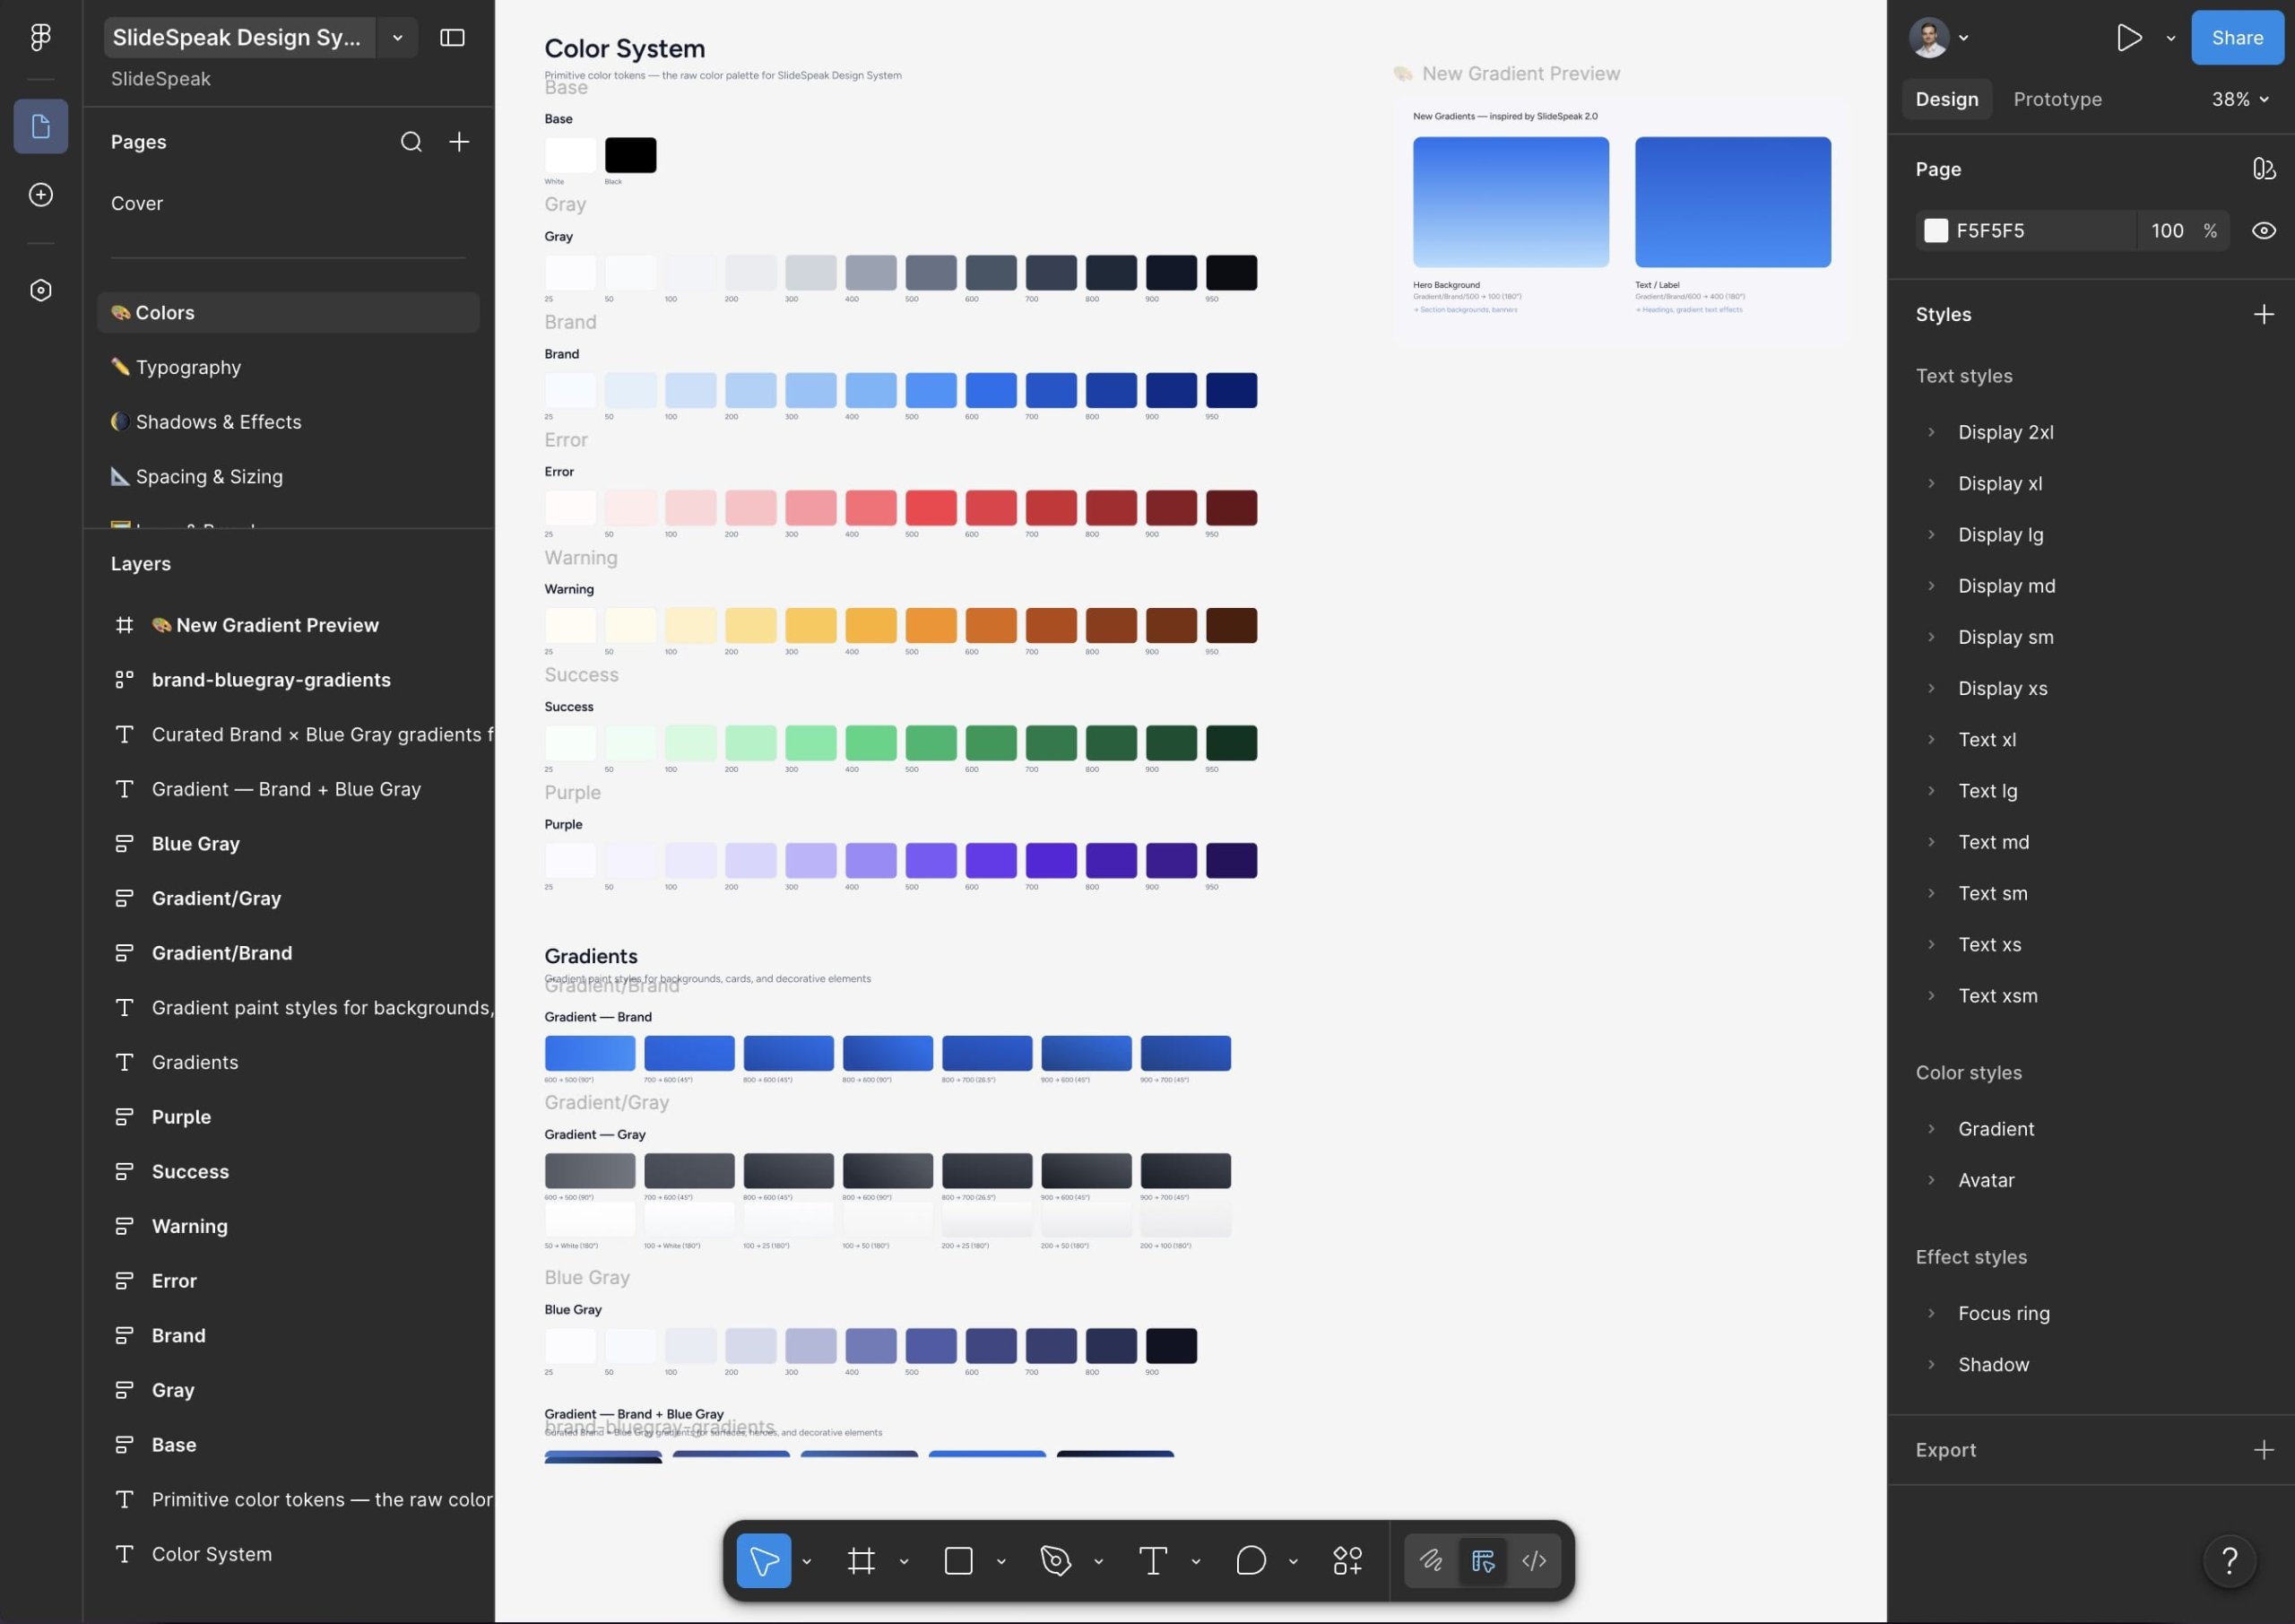Click the Share button
2295x1624 pixels.
[x=2237, y=37]
